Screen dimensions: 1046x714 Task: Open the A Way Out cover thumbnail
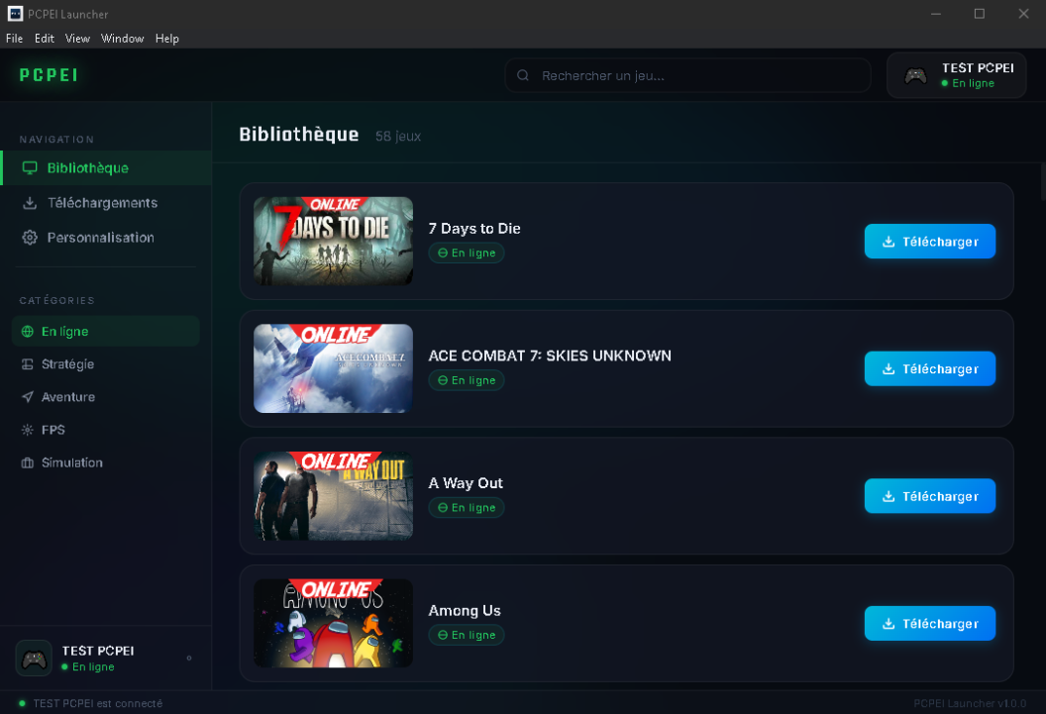tap(333, 496)
